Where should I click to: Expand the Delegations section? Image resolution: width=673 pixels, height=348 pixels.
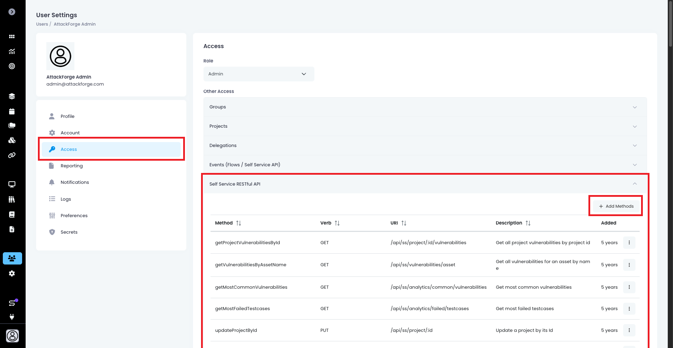tap(425, 146)
